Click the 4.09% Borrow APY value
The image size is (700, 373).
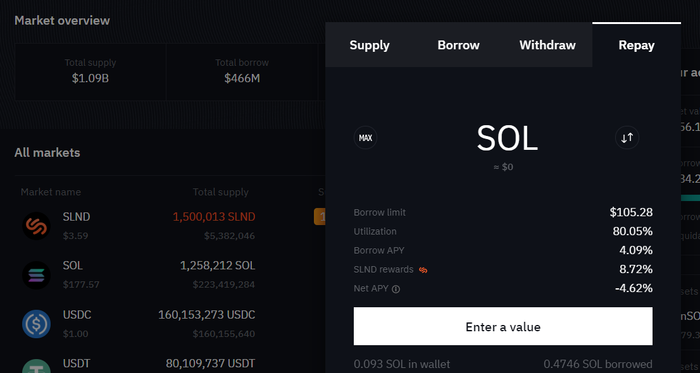[635, 250]
